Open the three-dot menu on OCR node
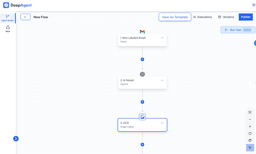The width and height of the screenshot is (256, 154). [x=162, y=123]
